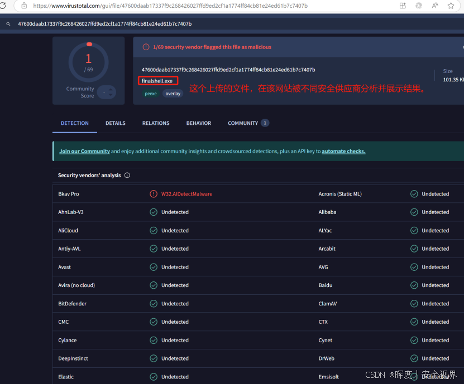Open the BEHAVIOR tab
Viewport: 464px width, 384px height.
[x=199, y=123]
